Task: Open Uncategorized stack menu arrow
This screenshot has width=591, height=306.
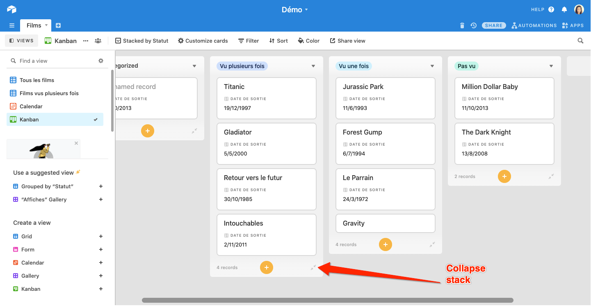Action: coord(194,66)
